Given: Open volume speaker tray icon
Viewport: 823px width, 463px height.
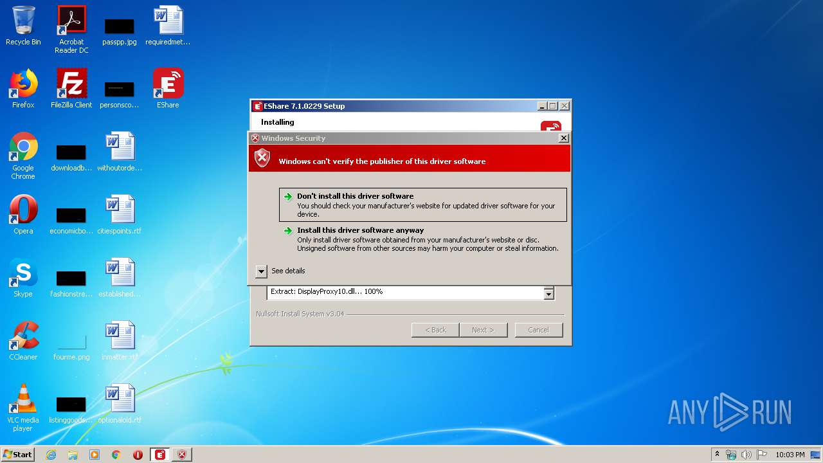Looking at the screenshot, I should [746, 455].
